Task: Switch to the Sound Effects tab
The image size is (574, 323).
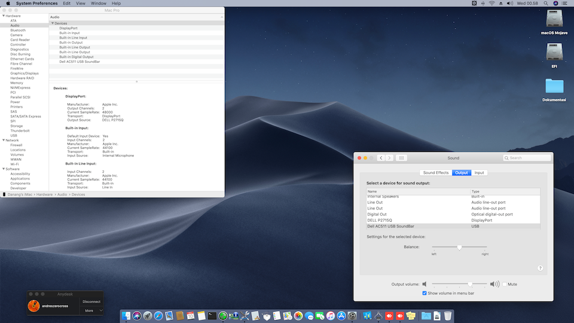Action: click(436, 173)
